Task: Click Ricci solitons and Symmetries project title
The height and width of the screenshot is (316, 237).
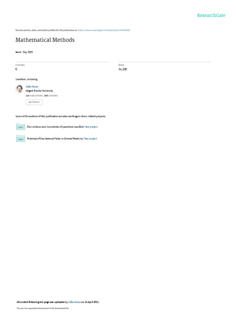Action: [55, 127]
